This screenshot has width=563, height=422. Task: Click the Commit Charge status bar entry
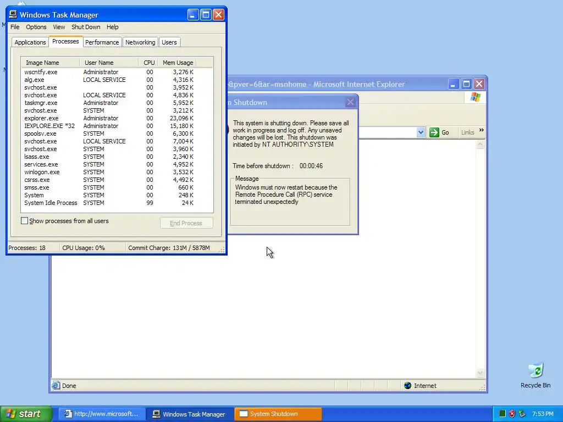(x=169, y=248)
